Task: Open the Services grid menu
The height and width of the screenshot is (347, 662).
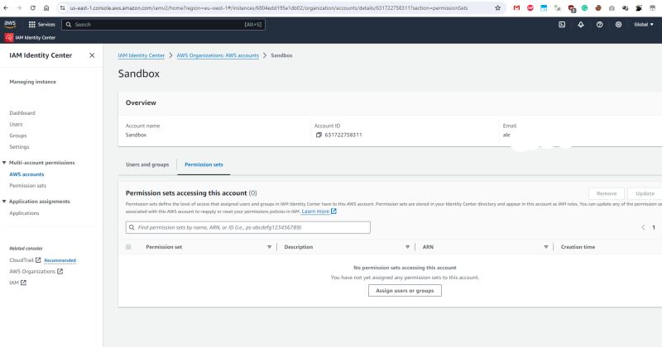Action: [x=42, y=25]
